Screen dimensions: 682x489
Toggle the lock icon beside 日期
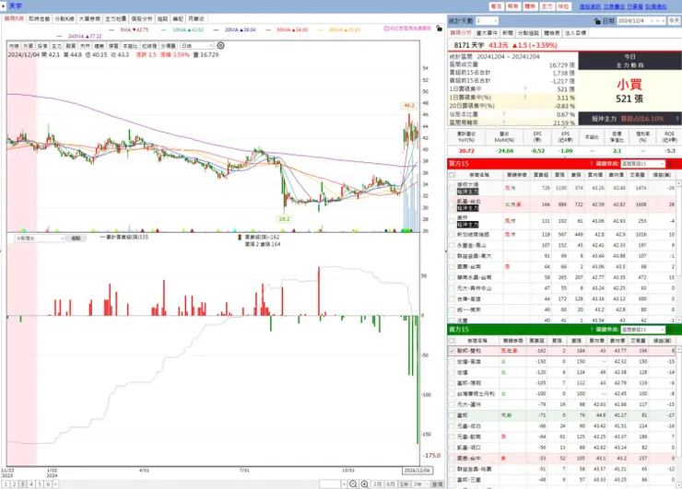(x=597, y=21)
